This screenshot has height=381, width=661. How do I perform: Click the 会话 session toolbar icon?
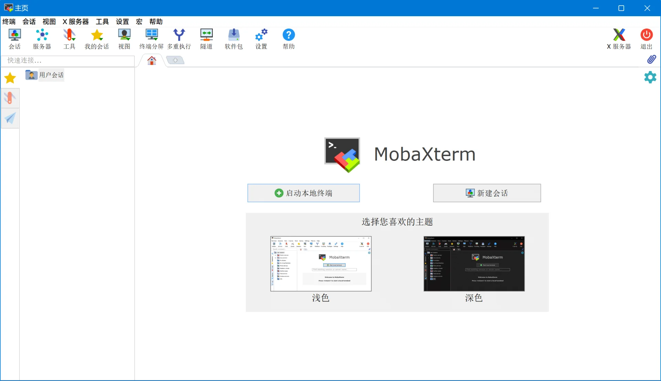14,39
